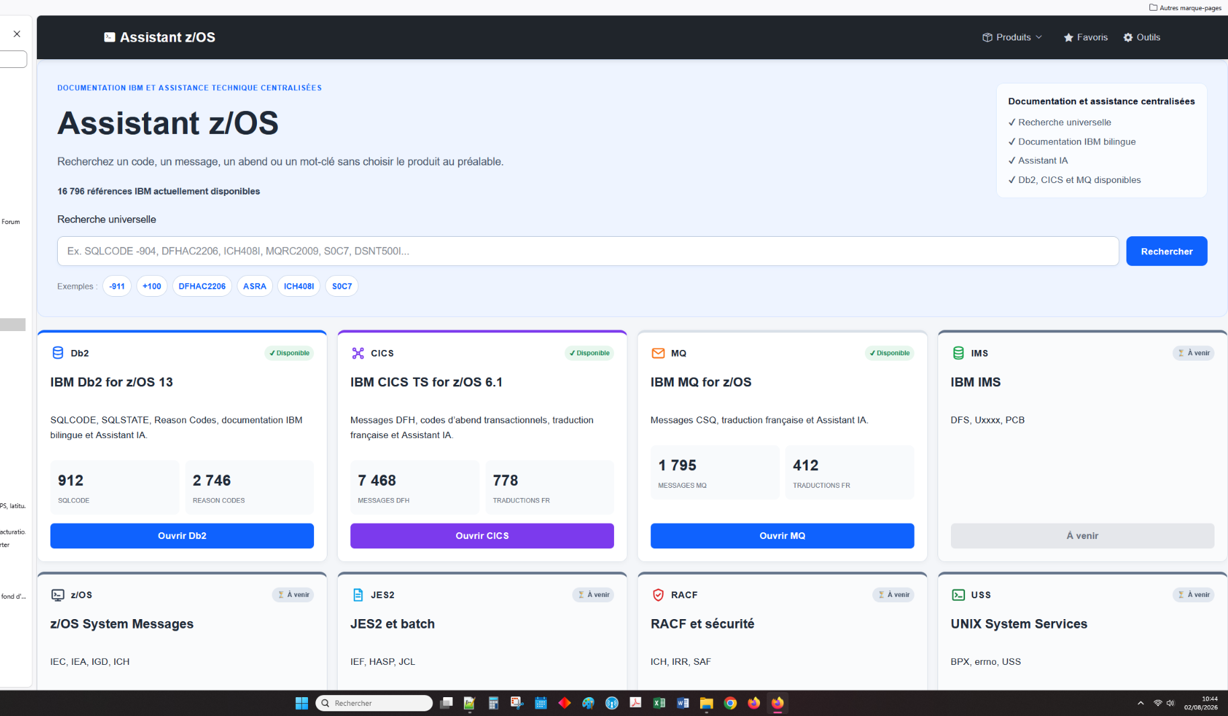Pick the S0C7 example chip

click(342, 286)
